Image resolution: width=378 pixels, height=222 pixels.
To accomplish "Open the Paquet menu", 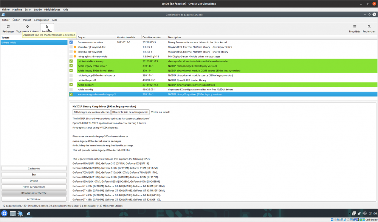I will [x=27, y=20].
